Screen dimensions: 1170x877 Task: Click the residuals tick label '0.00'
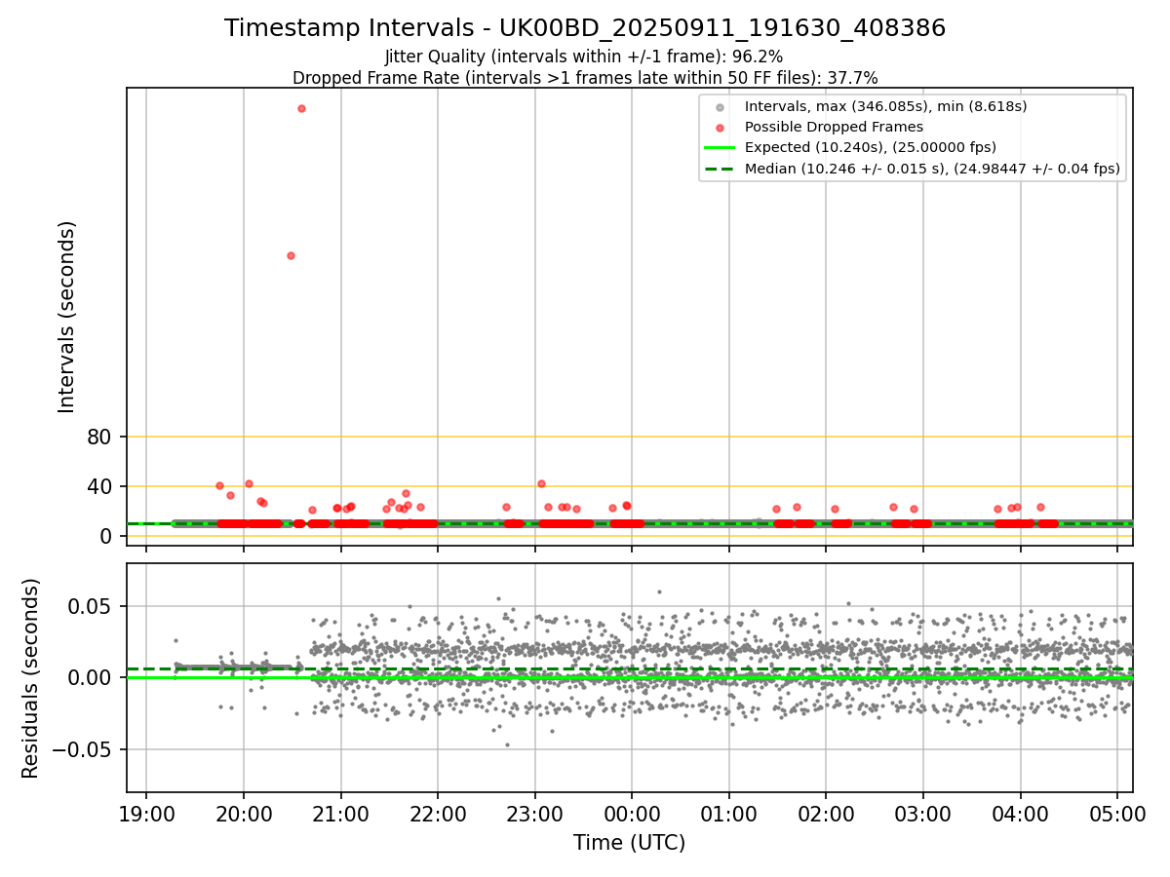tap(91, 677)
